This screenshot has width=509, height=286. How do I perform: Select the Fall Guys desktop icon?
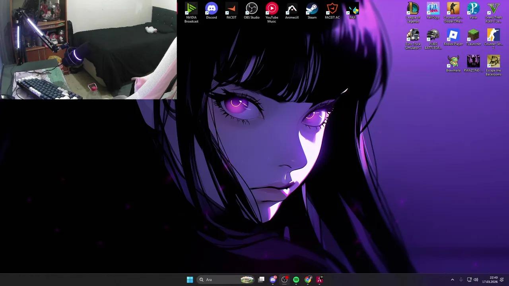(433, 9)
